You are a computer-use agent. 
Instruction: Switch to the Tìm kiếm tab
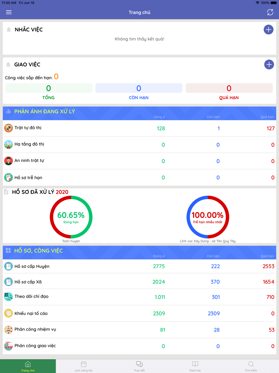tap(251, 366)
